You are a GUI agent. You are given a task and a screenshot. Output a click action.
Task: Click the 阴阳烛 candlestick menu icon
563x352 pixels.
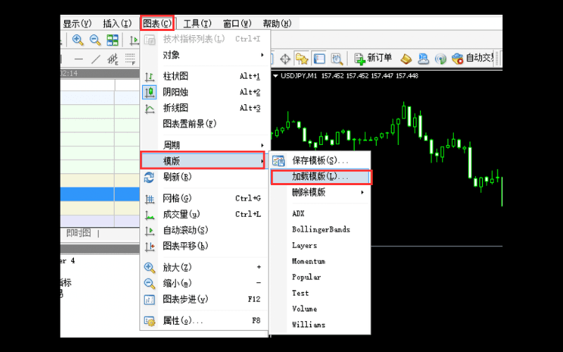[x=150, y=92]
